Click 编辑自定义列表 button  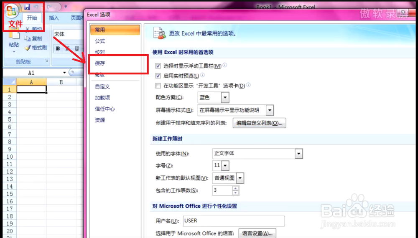pos(260,123)
